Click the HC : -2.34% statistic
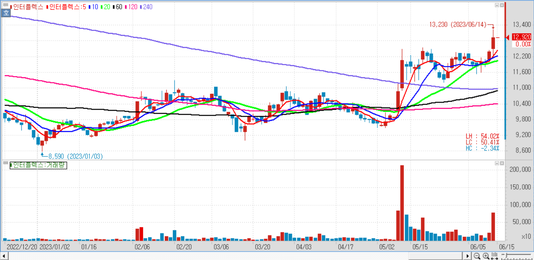 pos(482,149)
